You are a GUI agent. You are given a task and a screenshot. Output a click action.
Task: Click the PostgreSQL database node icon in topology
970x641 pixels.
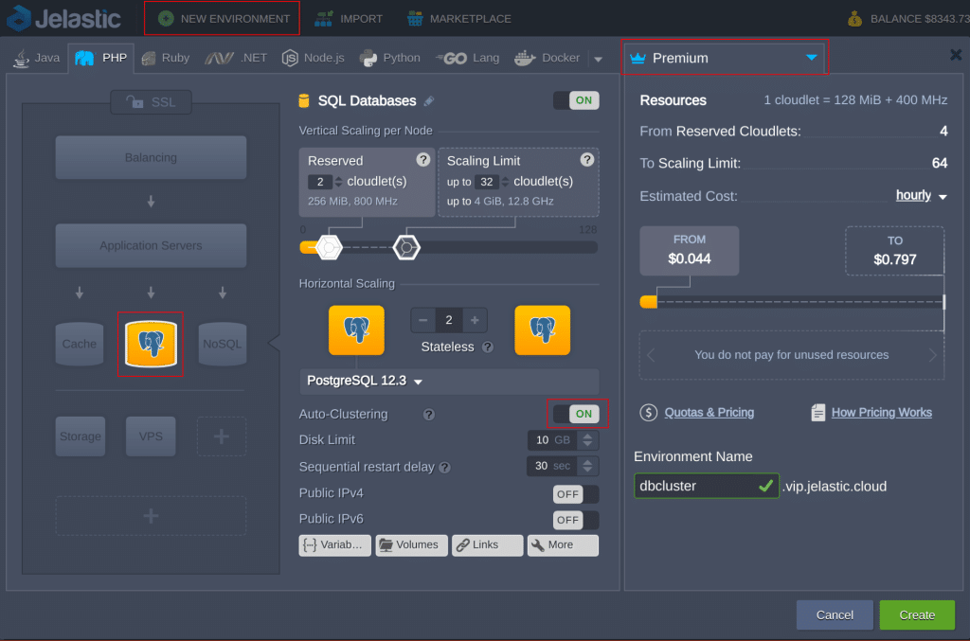coord(151,344)
